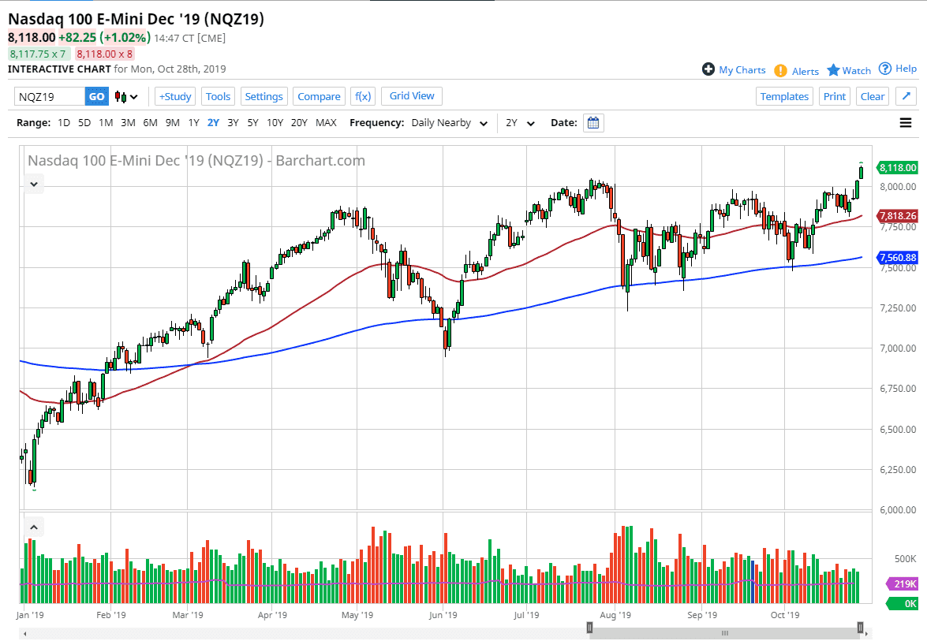This screenshot has width=927, height=641.
Task: Collapse the main chart panel chevron
Action: [x=34, y=184]
